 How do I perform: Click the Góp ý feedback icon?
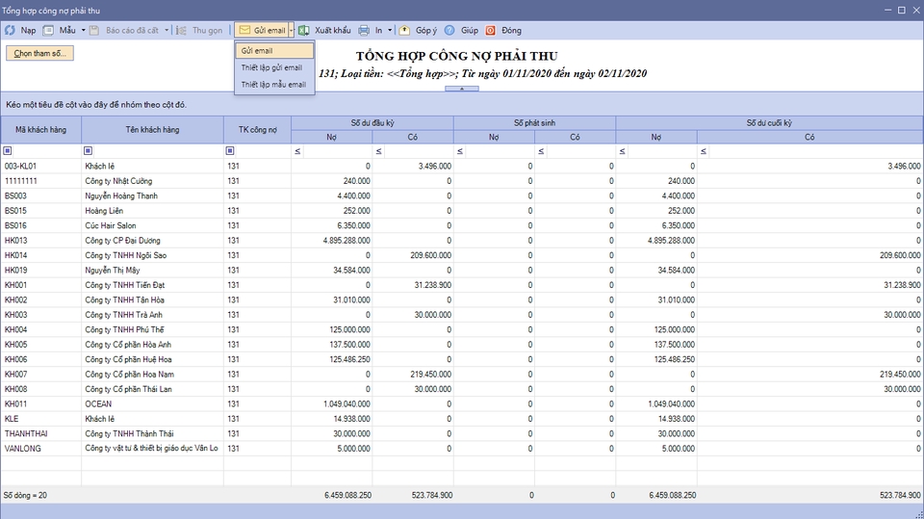click(x=405, y=30)
